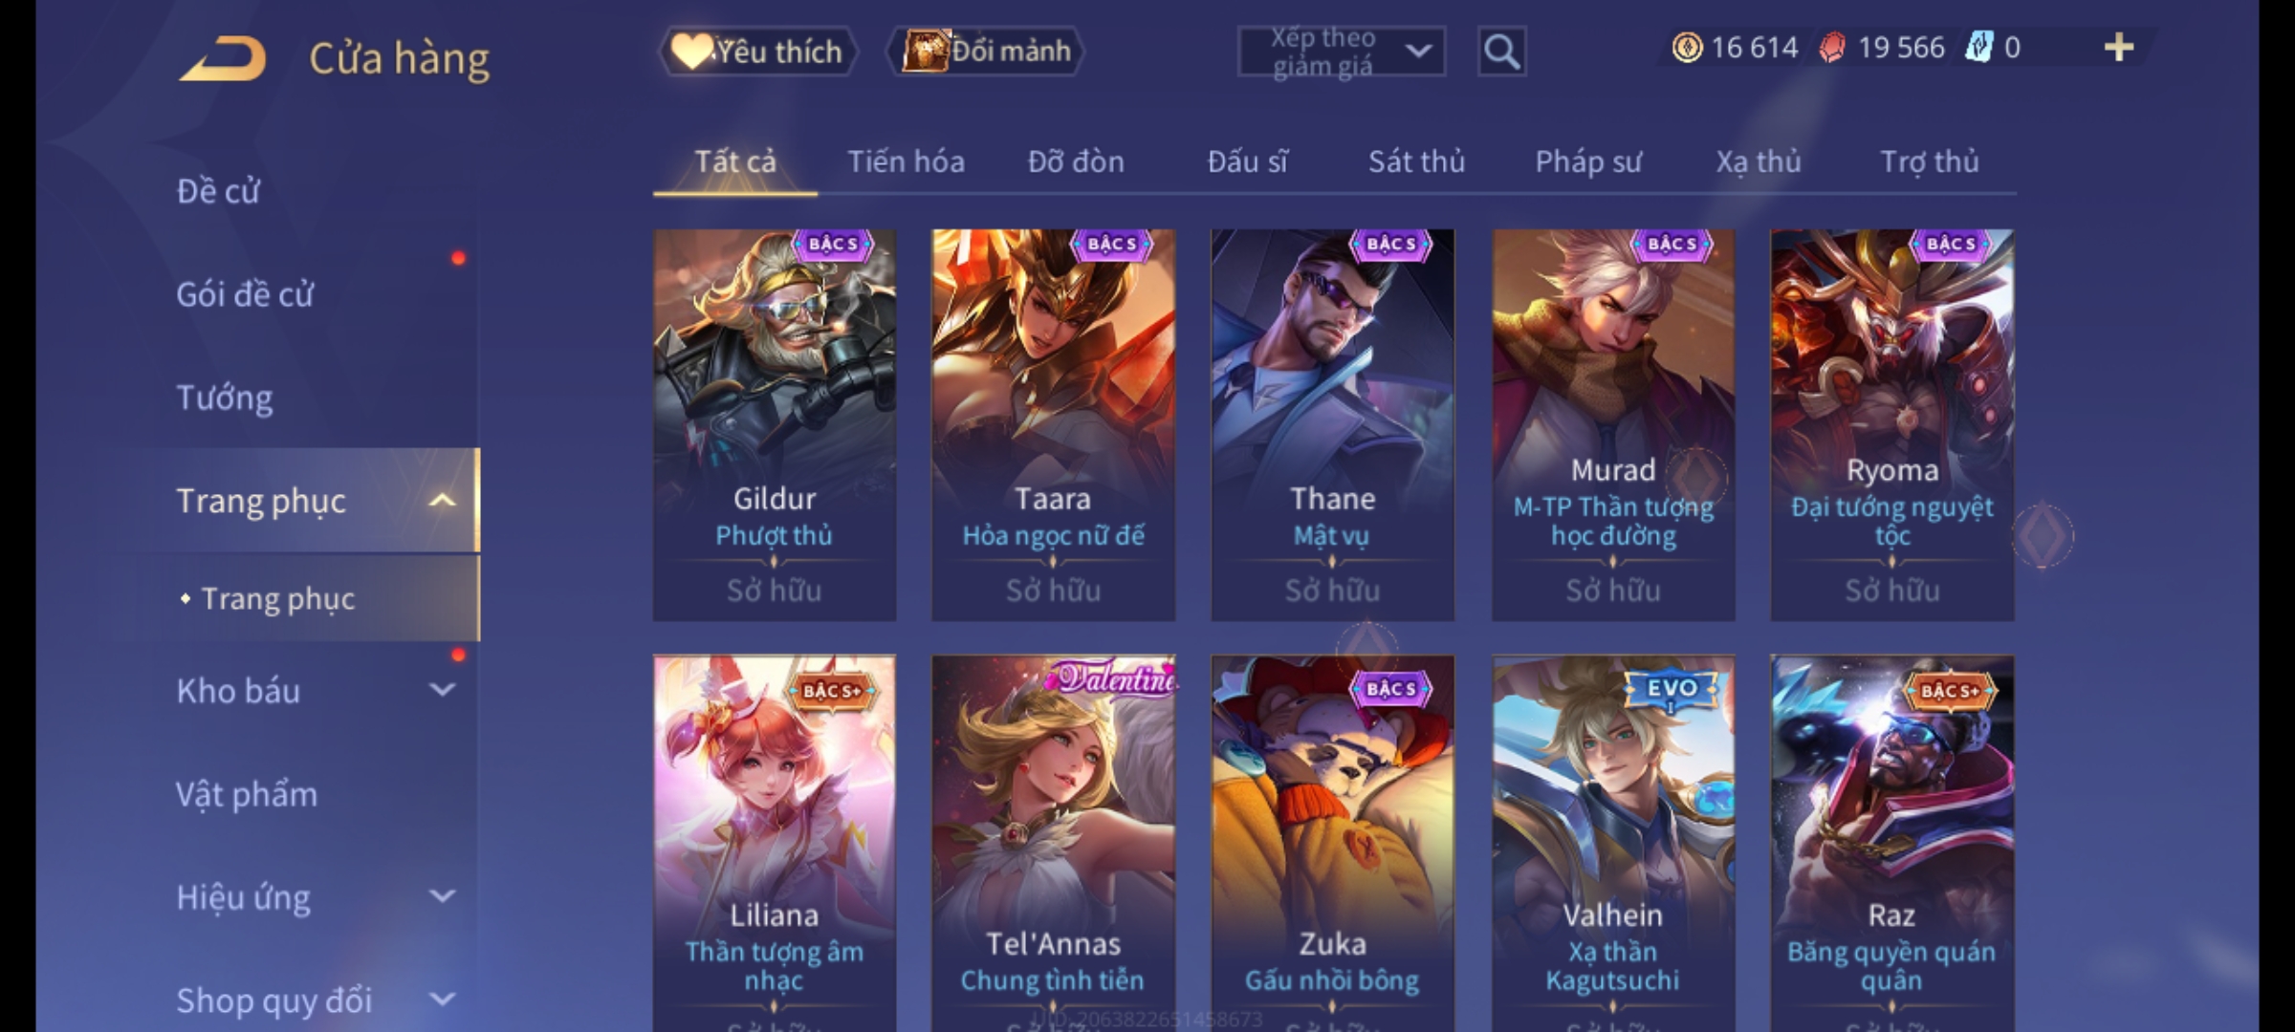
Task: Select the Pháp sư tab
Action: coord(1588,161)
